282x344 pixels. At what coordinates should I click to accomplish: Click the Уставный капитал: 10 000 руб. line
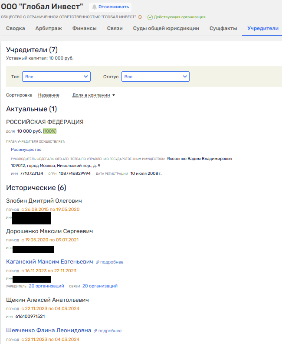click(x=40, y=58)
